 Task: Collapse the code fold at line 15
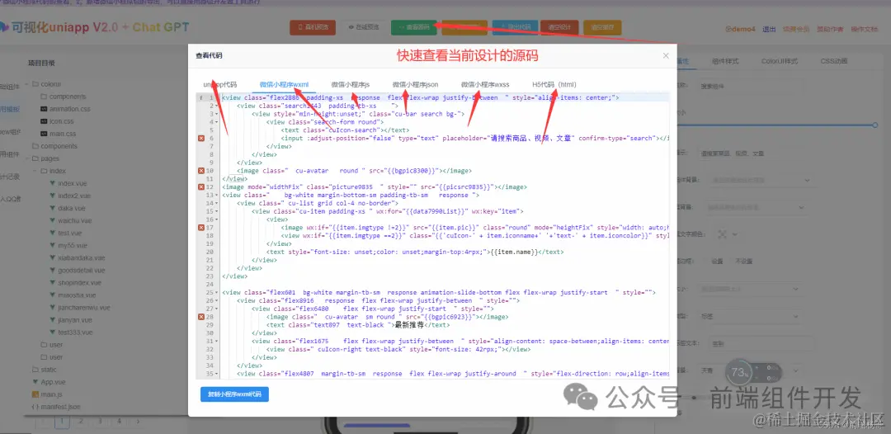pyautogui.click(x=216, y=211)
